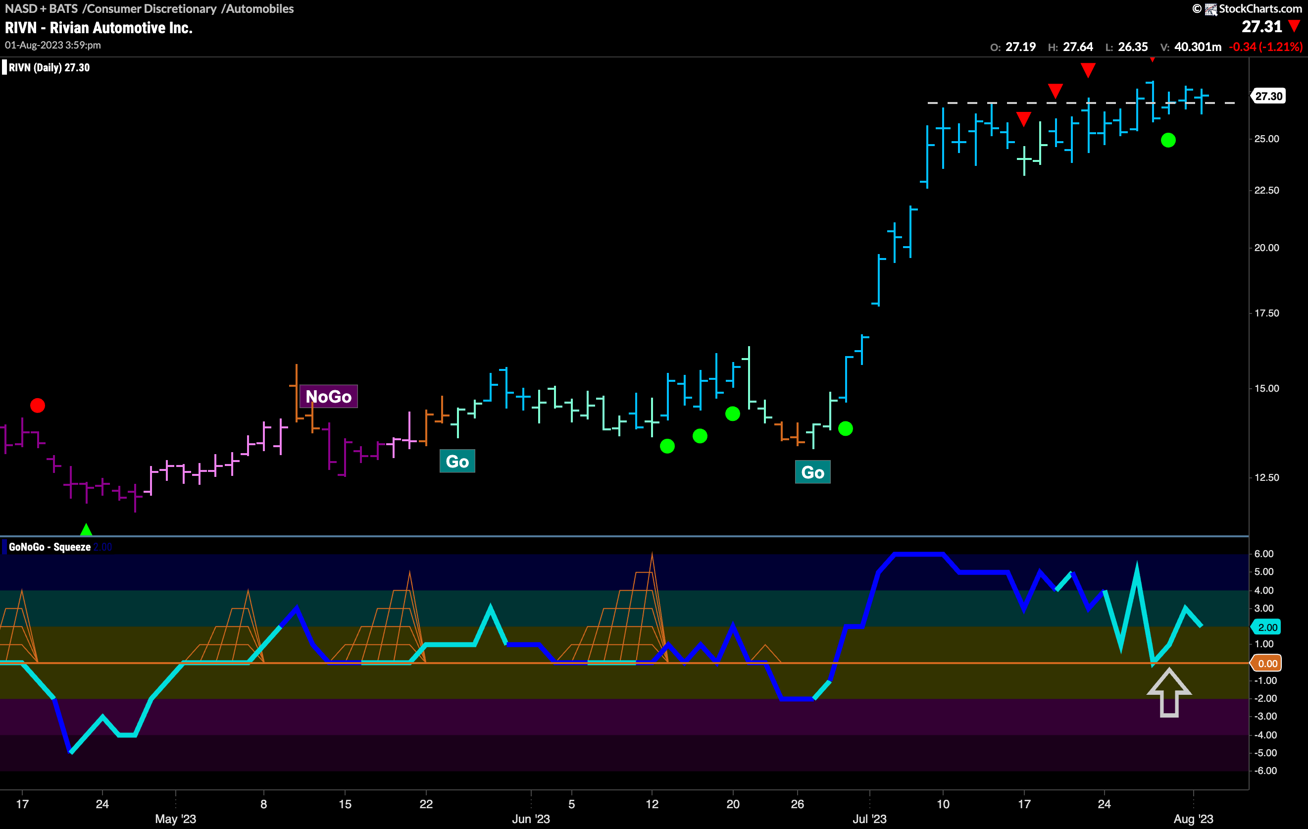Click the Jul '23 axis label
The image size is (1308, 829).
869,819
